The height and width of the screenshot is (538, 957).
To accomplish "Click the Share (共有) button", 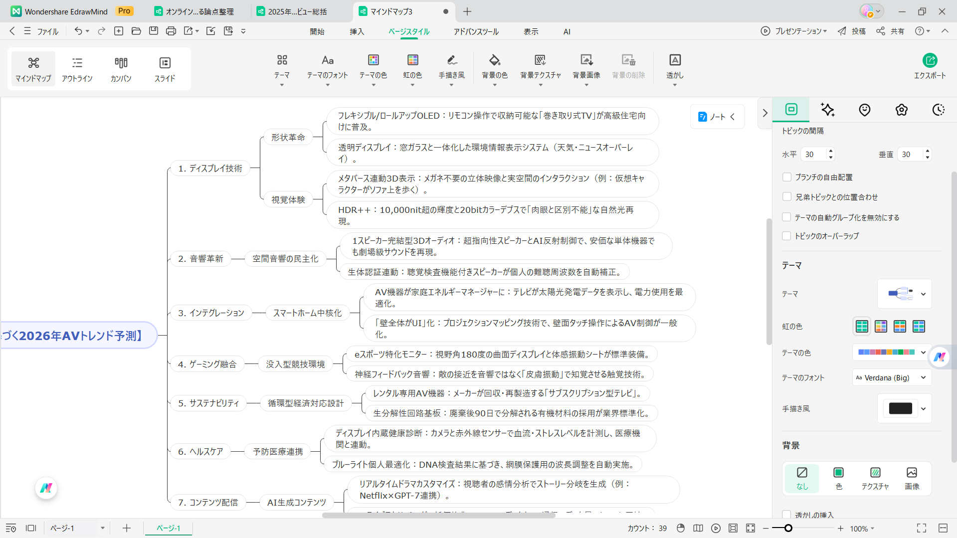I will tap(891, 31).
